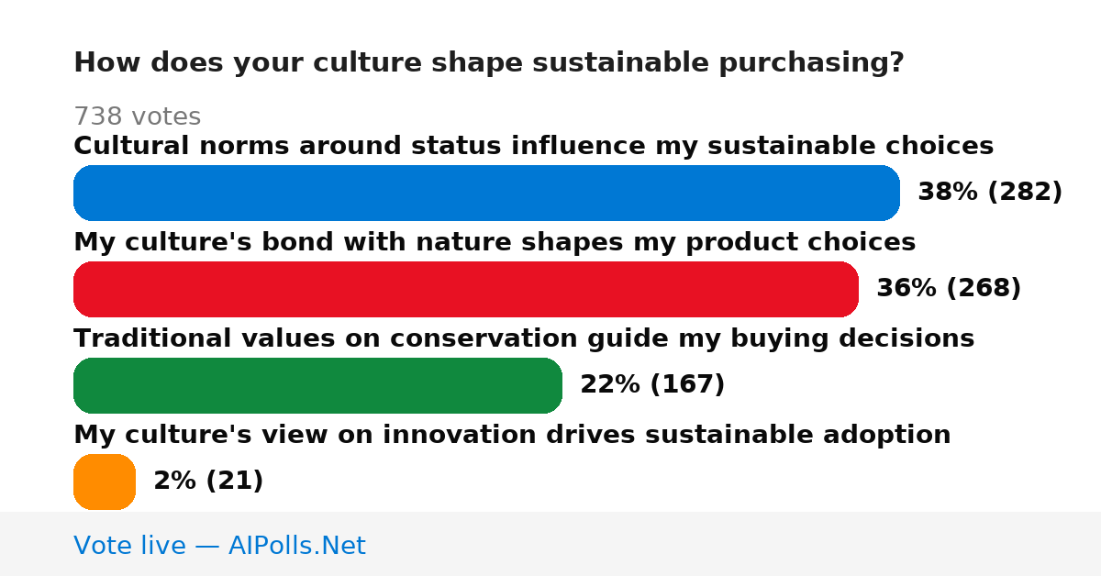Viewport: 1101px width, 576px height.
Task: Click the 22% (167) result label
Action: click(652, 385)
